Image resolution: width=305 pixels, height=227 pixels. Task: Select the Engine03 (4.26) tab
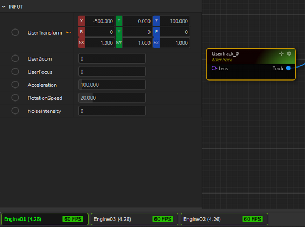[x=135, y=219]
